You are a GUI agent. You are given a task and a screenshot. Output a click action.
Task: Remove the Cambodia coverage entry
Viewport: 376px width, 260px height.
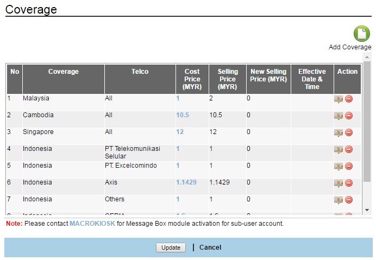point(349,116)
